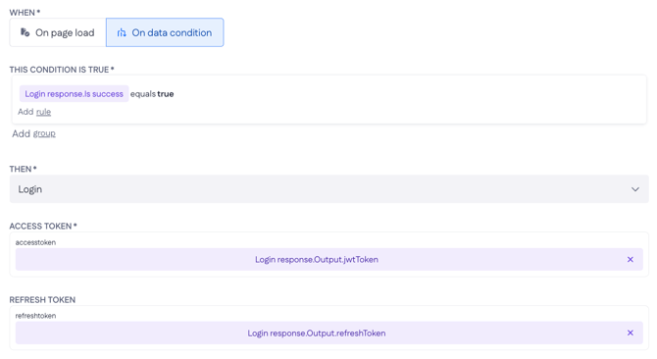657x359 pixels.
Task: Click the 'true' condition value
Action: pos(166,94)
